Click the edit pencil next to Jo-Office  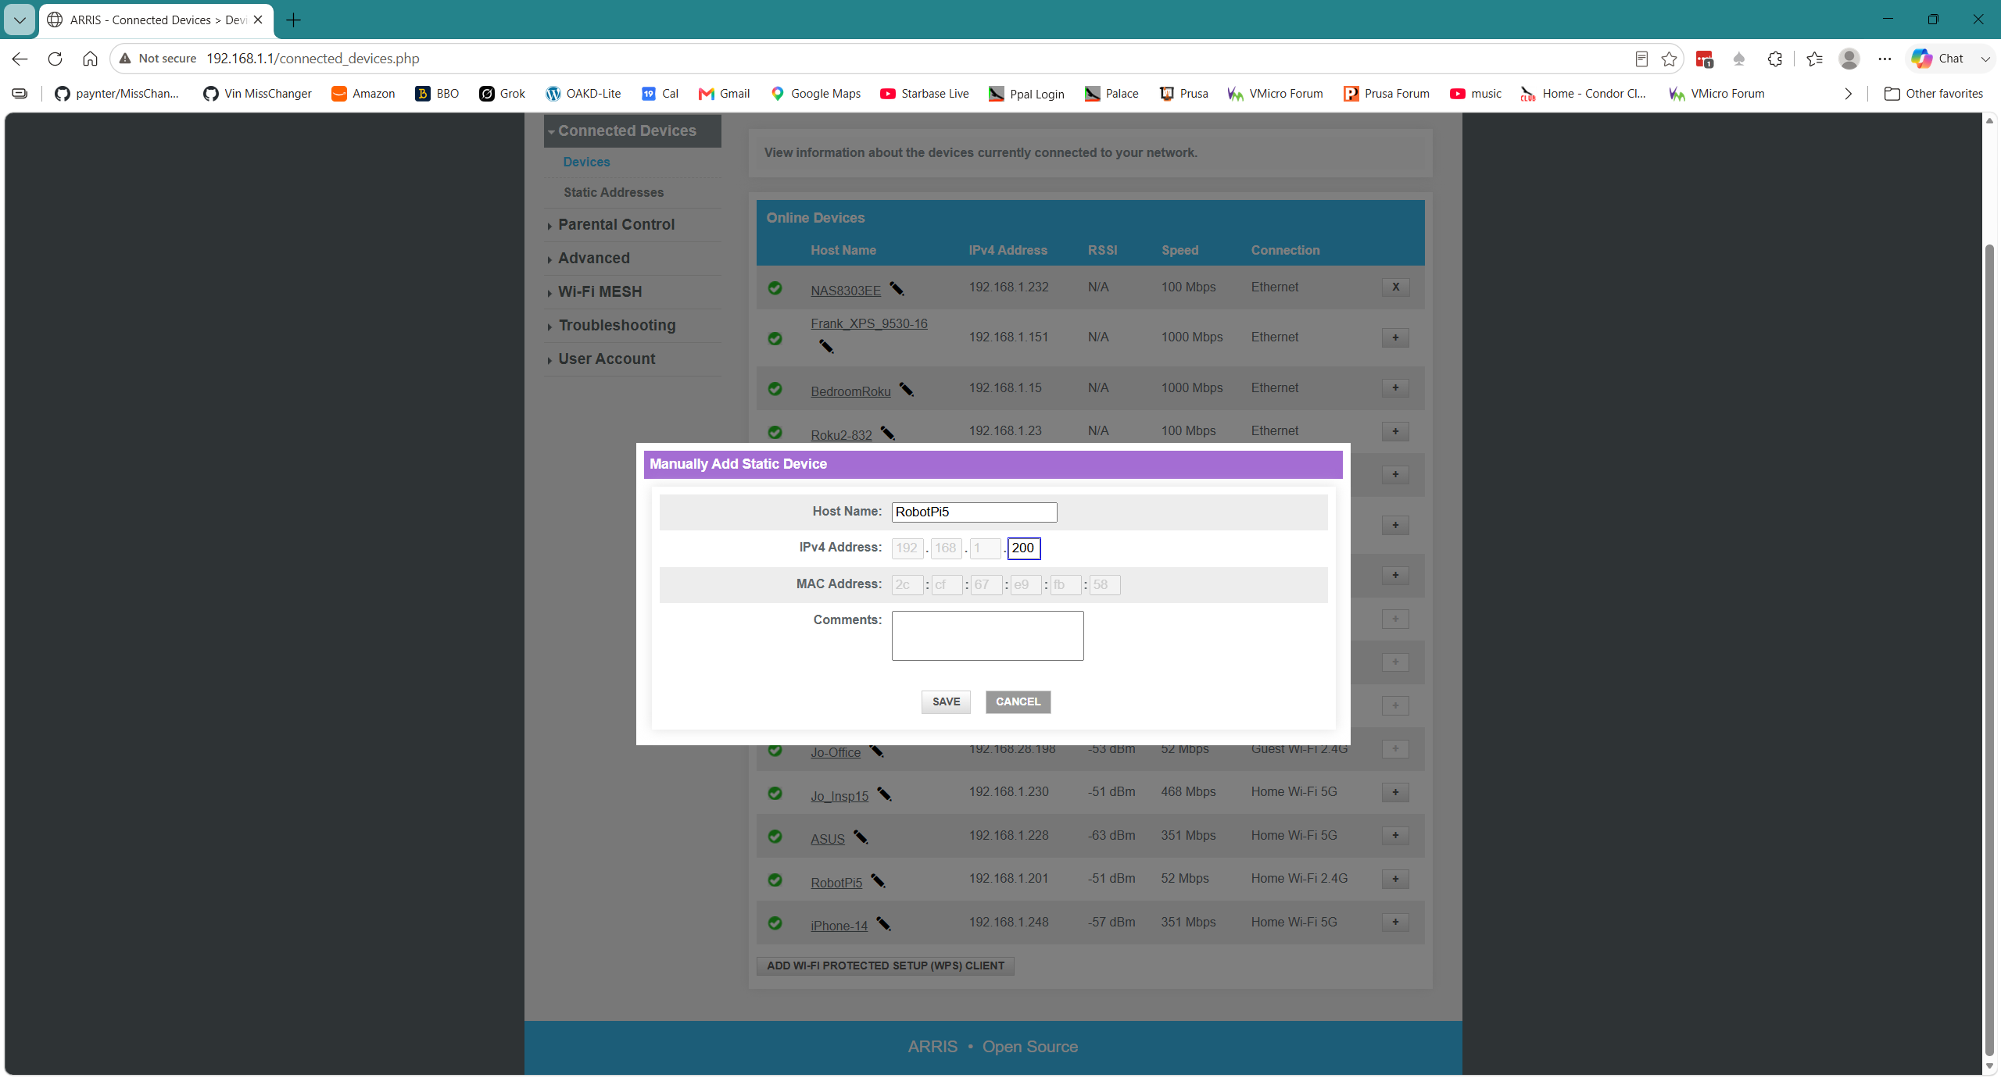click(x=876, y=751)
